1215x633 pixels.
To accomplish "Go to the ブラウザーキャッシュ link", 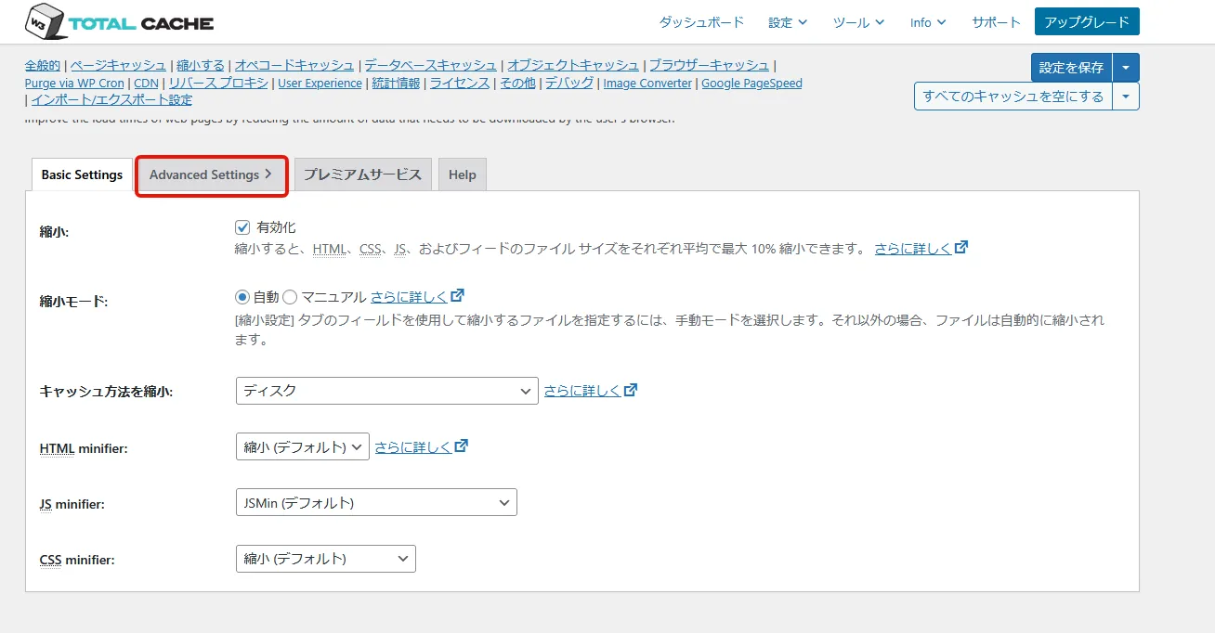I will click(x=709, y=65).
